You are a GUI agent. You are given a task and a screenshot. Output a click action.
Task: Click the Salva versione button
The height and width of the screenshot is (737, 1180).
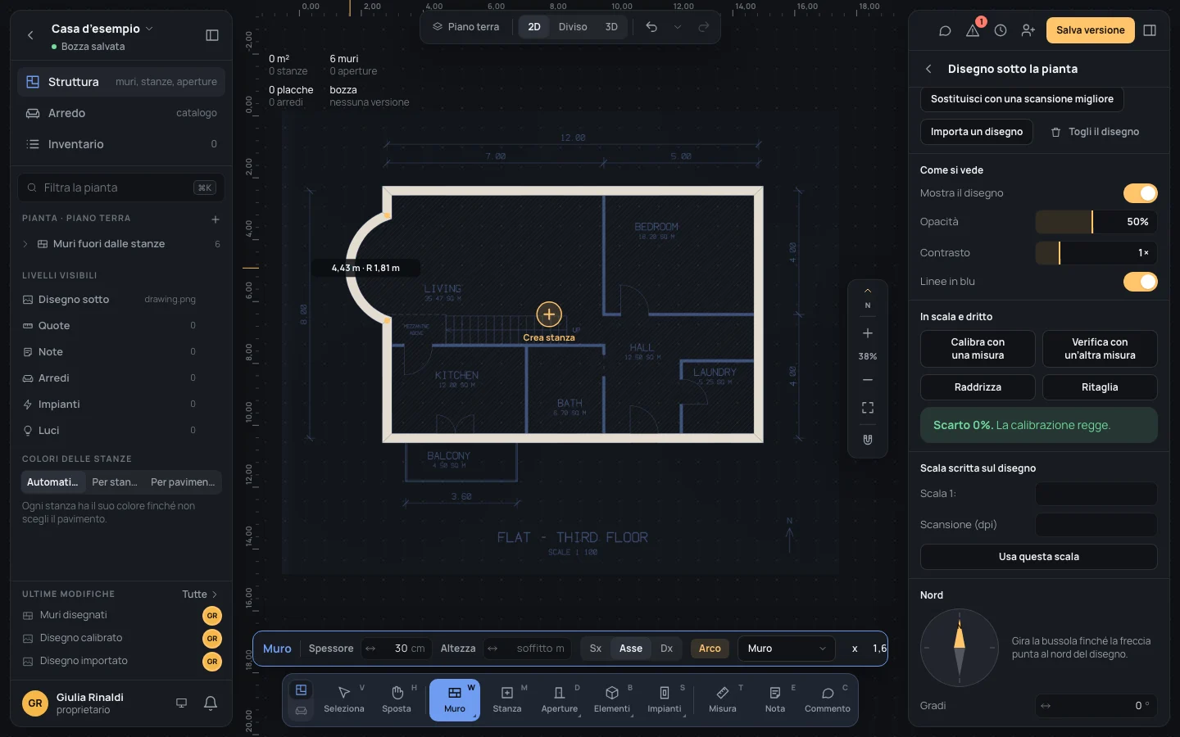tap(1091, 30)
